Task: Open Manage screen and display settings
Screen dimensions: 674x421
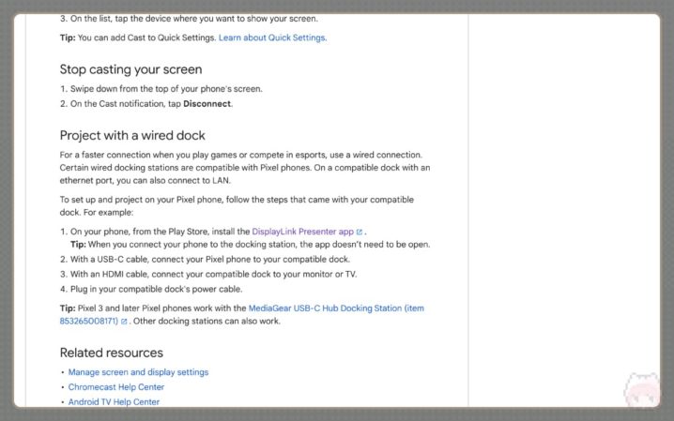Action: click(138, 372)
